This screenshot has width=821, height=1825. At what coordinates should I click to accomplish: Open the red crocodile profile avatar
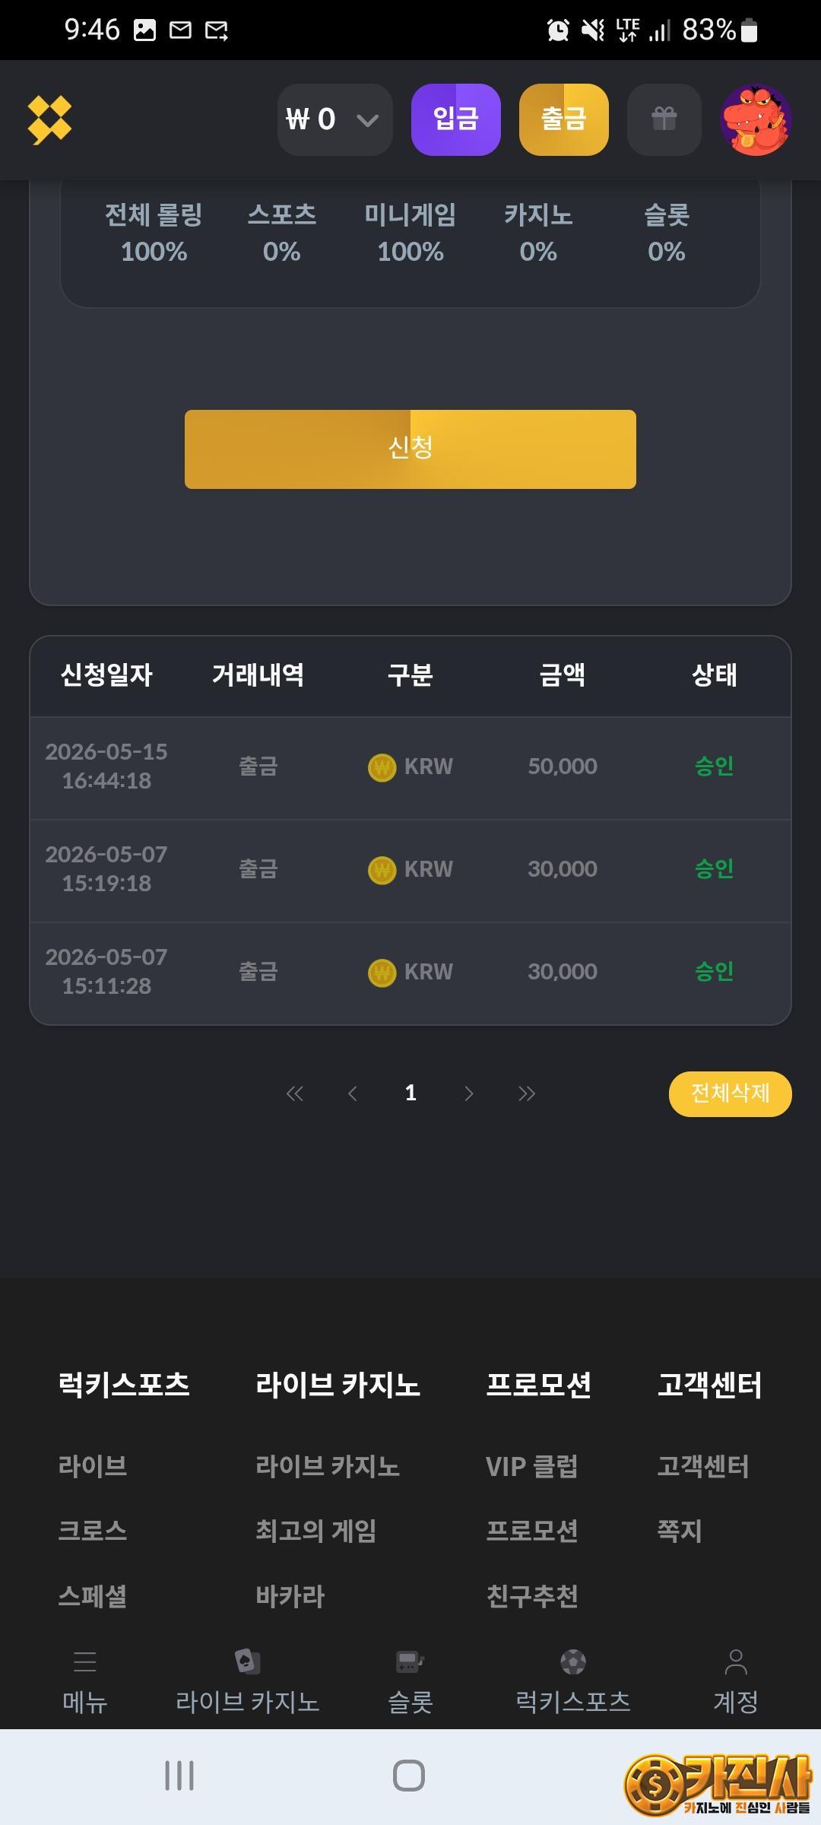[756, 120]
